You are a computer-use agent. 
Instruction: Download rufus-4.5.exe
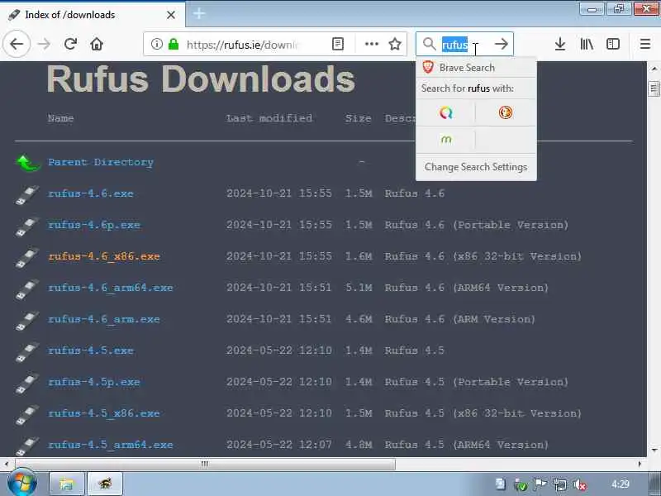[91, 351]
